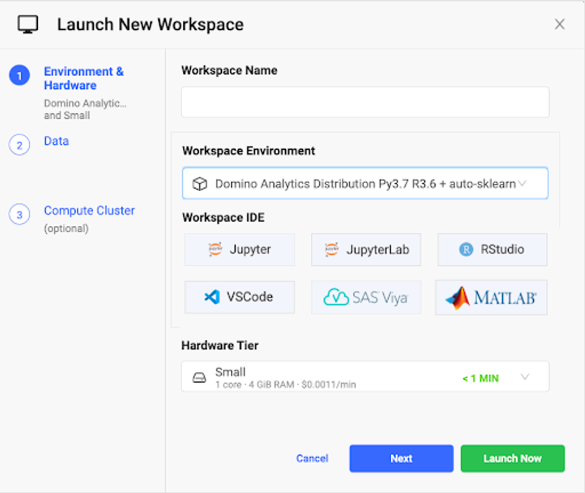Click the hardware drive icon in the tier selector

(x=199, y=378)
